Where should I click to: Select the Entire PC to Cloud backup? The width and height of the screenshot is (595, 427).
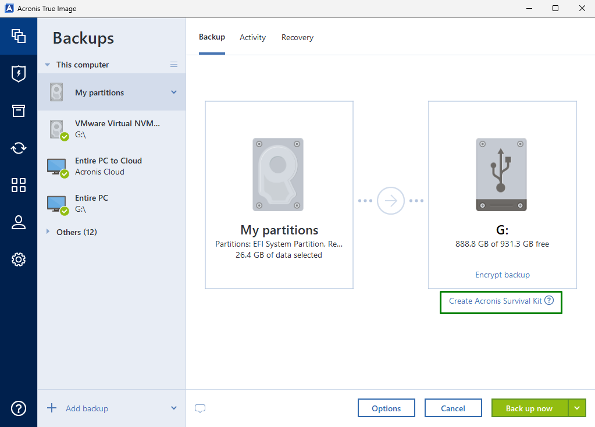(108, 166)
